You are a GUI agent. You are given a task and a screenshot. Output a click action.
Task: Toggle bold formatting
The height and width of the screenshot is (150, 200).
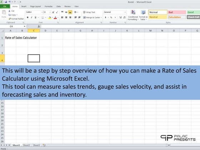pos(28,17)
